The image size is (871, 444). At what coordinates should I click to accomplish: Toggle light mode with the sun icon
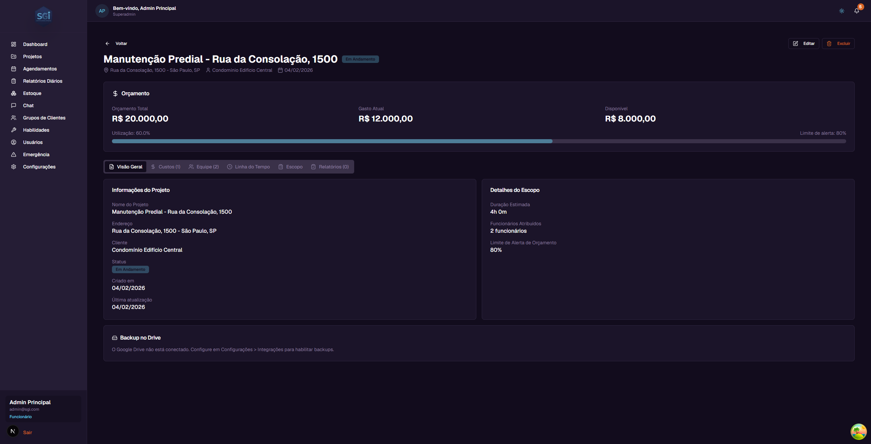841,11
